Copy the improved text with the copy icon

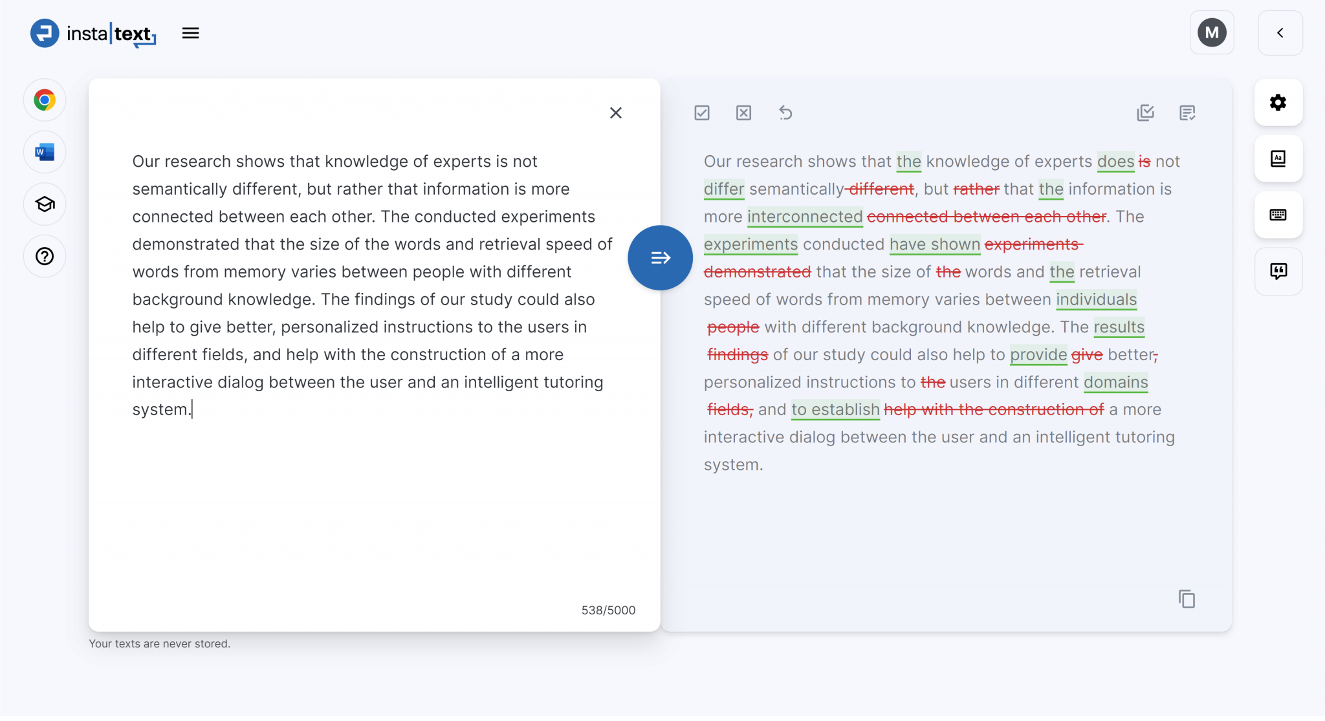click(x=1187, y=599)
